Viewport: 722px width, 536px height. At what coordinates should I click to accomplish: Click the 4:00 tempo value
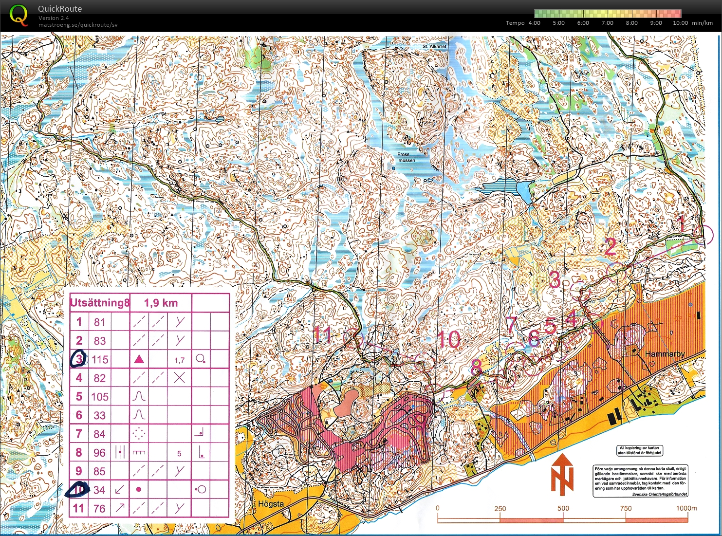coord(534,23)
